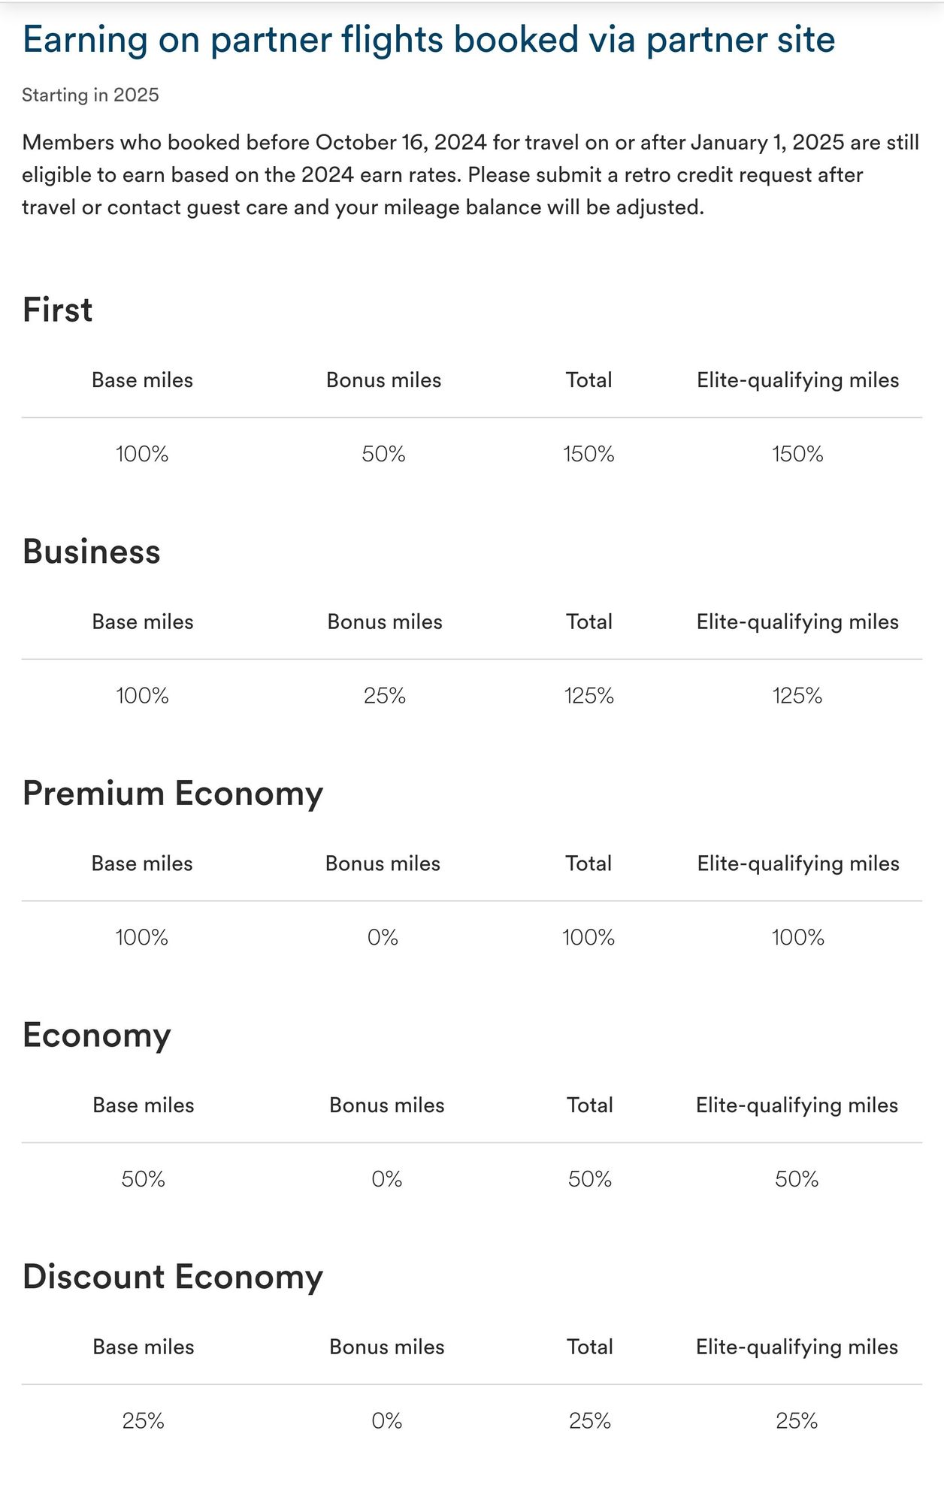Click 'Elite-qualifying miles' header in Economy table
Viewport: 944px width, 1503px height.
pos(797,1105)
